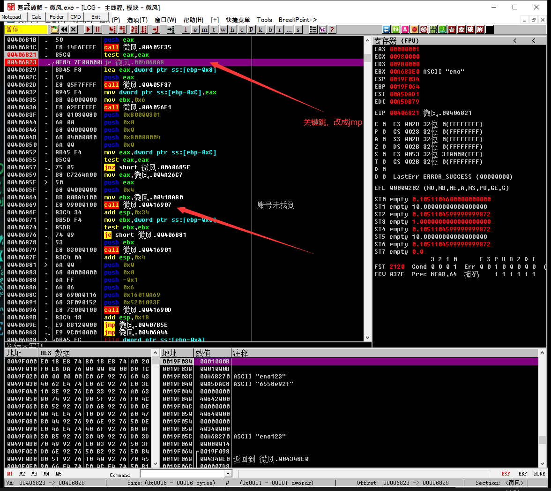Screen dimensions: 551x491
Task: Click the Exit quick bar button
Action: tap(96, 17)
